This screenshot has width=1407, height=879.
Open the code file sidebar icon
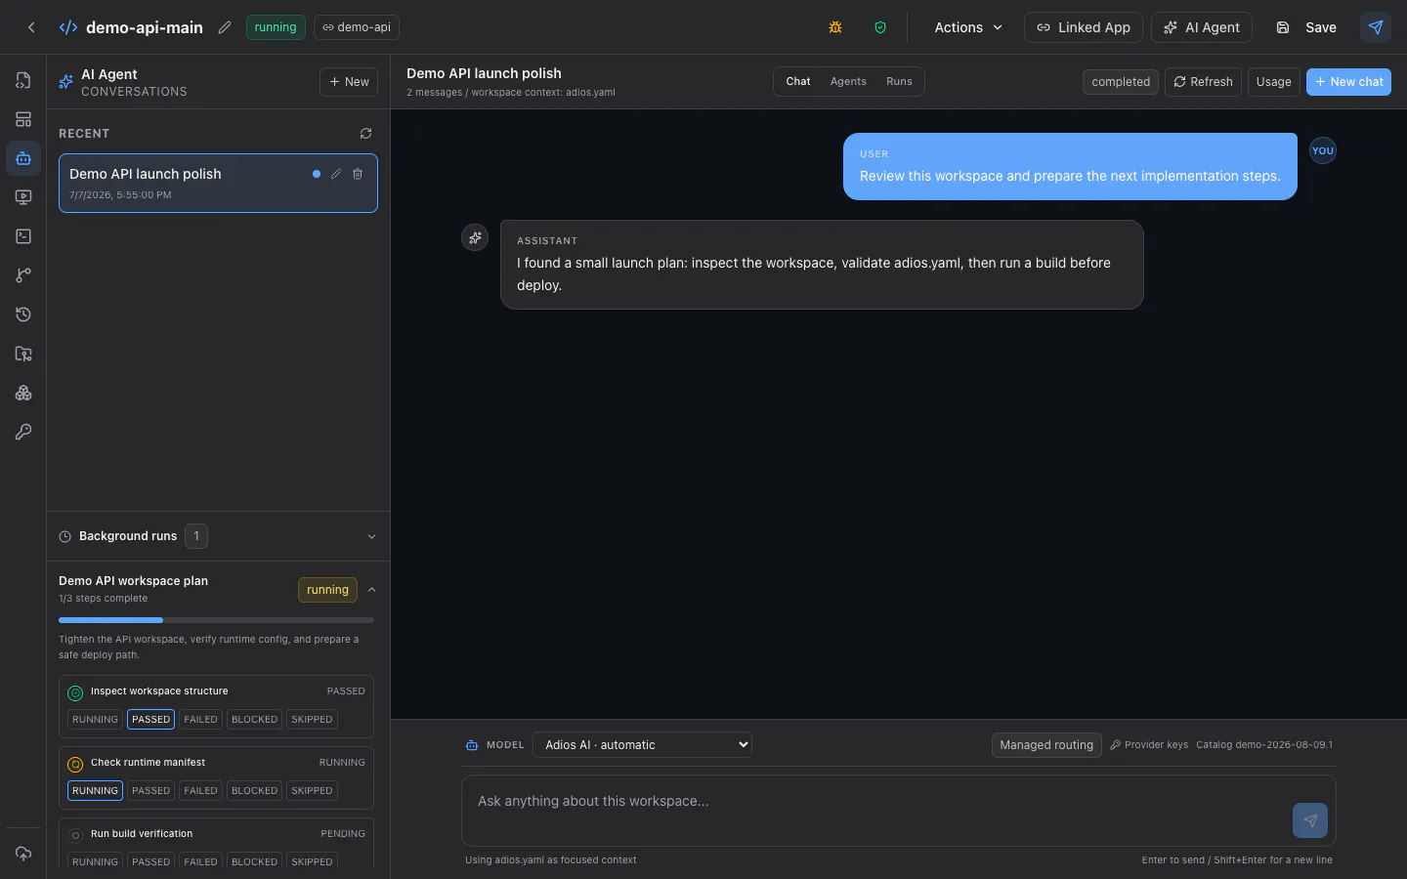(23, 80)
